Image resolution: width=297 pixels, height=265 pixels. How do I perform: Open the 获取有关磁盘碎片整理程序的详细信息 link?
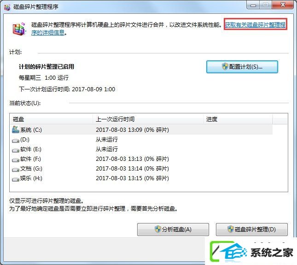point(255,24)
